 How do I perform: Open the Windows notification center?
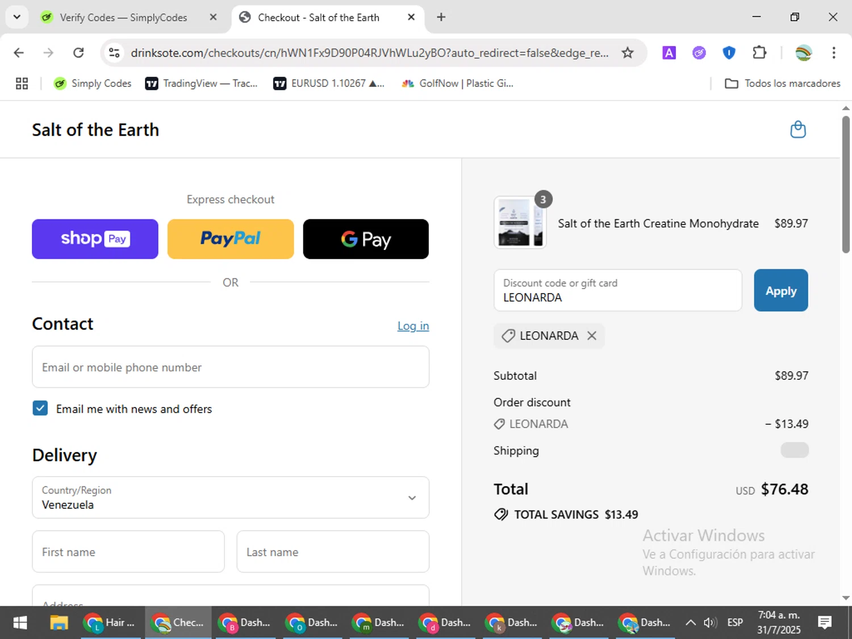825,623
